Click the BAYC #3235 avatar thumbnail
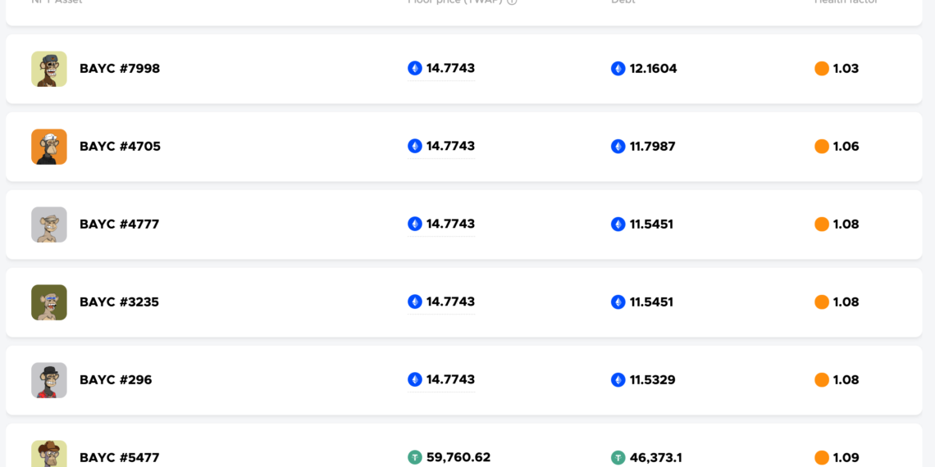 pos(49,302)
